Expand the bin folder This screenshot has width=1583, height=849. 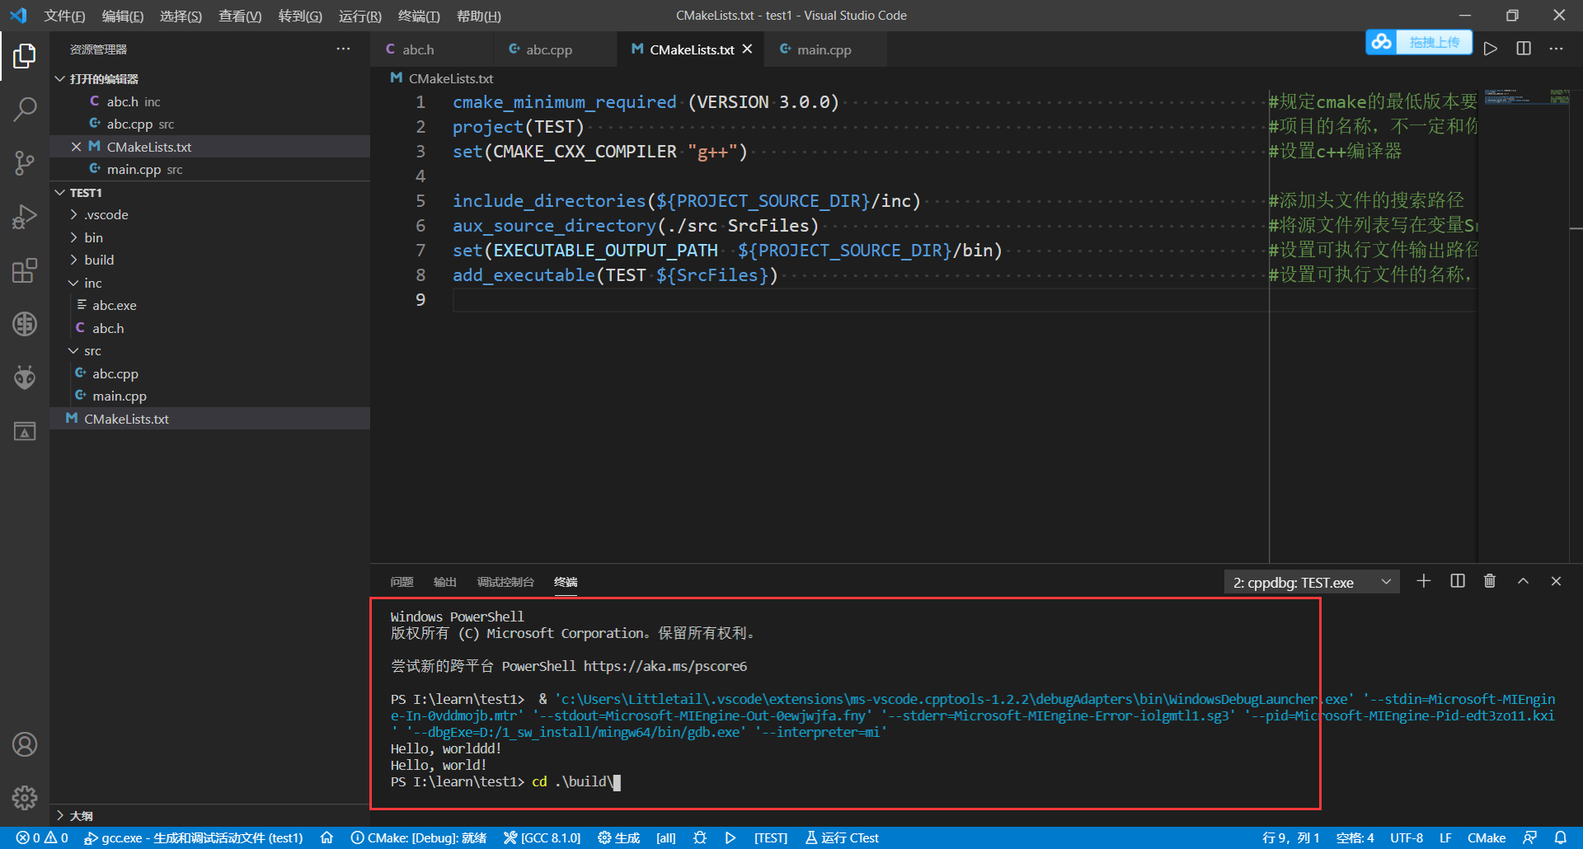click(209, 237)
